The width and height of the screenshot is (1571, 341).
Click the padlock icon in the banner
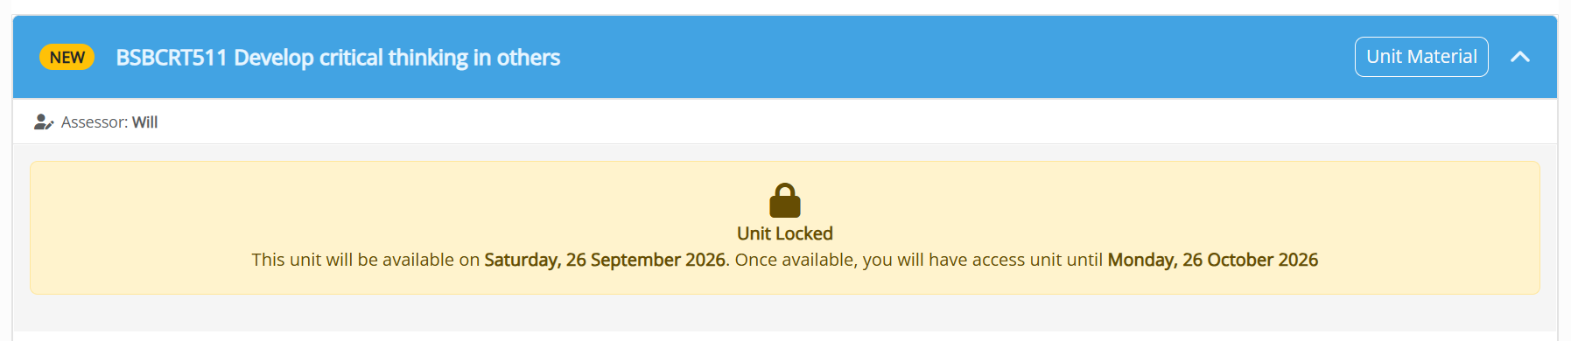click(785, 200)
